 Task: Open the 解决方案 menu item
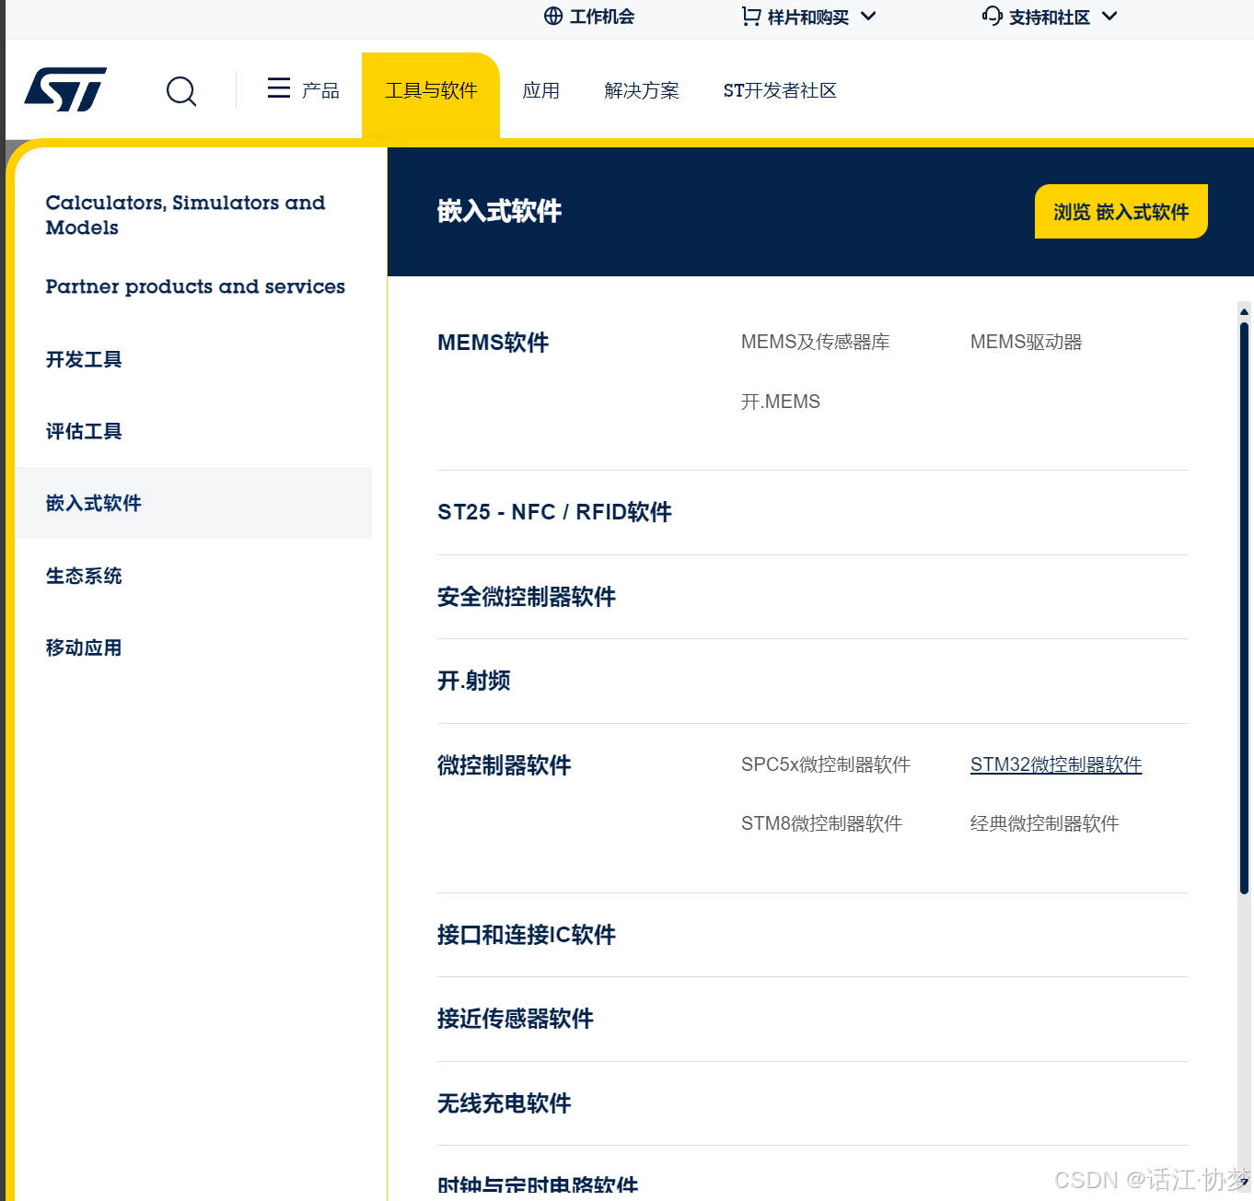pyautogui.click(x=642, y=90)
